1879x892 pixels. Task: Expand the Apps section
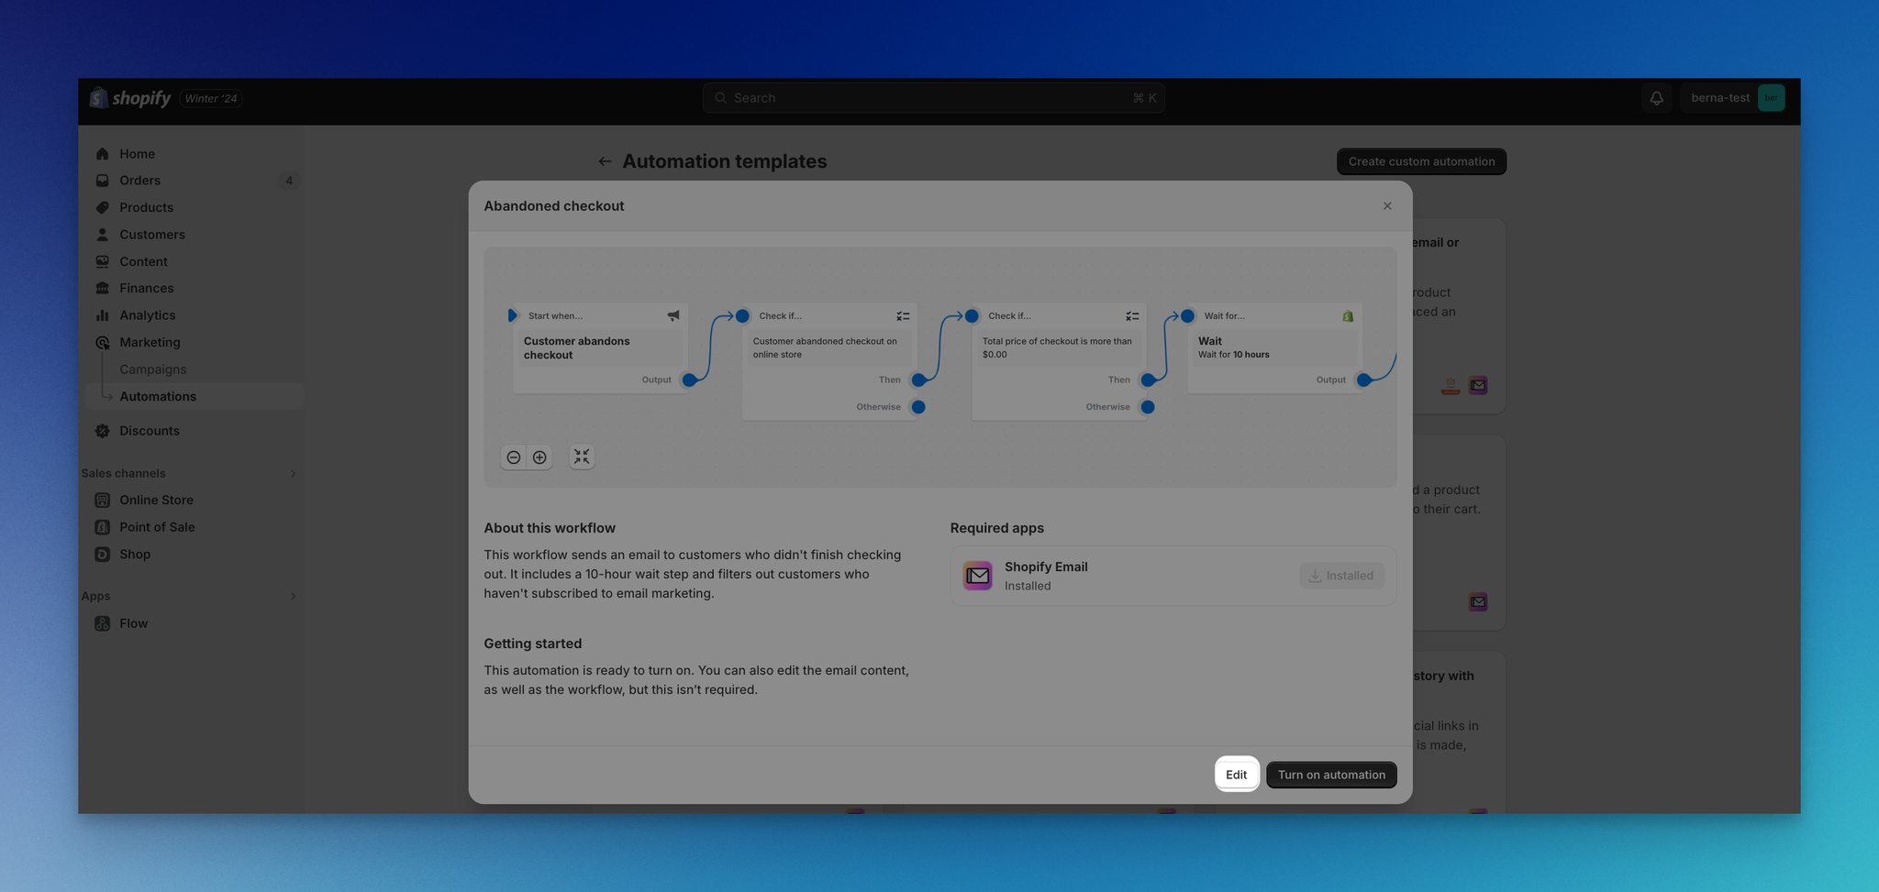click(293, 596)
